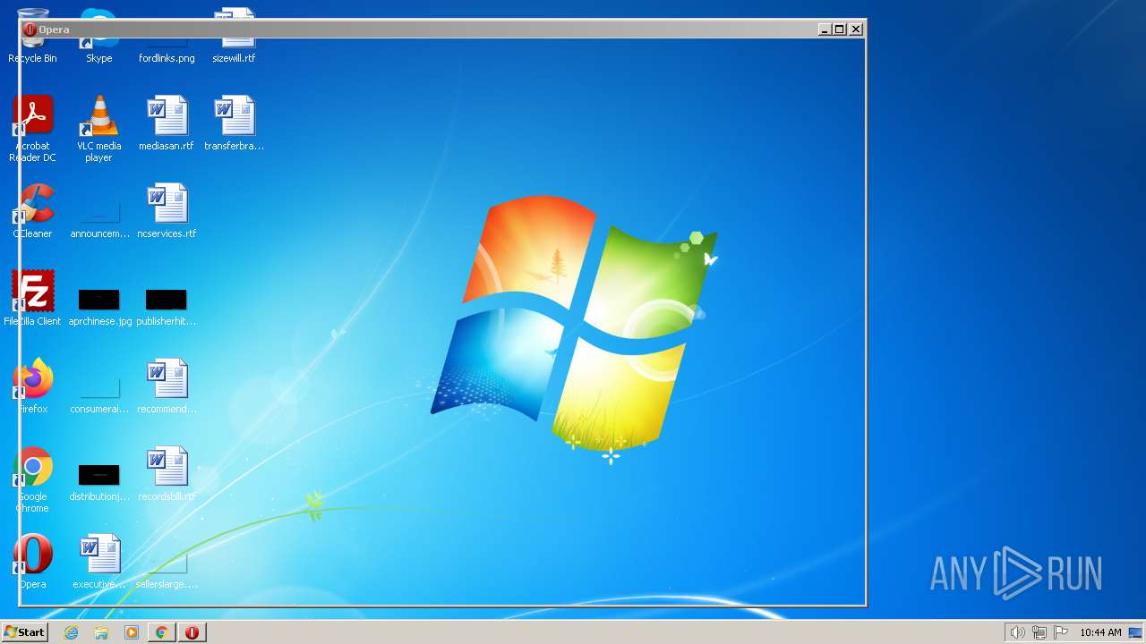Open the Action Center flag icon
1146x644 pixels.
pos(1061,632)
